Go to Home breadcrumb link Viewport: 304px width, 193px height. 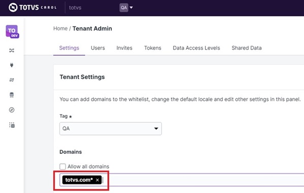click(60, 28)
